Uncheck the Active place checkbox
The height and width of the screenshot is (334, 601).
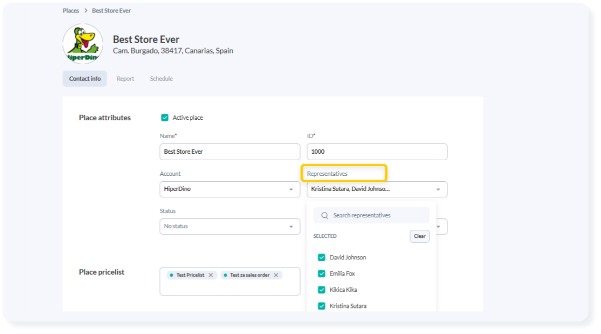click(x=164, y=118)
